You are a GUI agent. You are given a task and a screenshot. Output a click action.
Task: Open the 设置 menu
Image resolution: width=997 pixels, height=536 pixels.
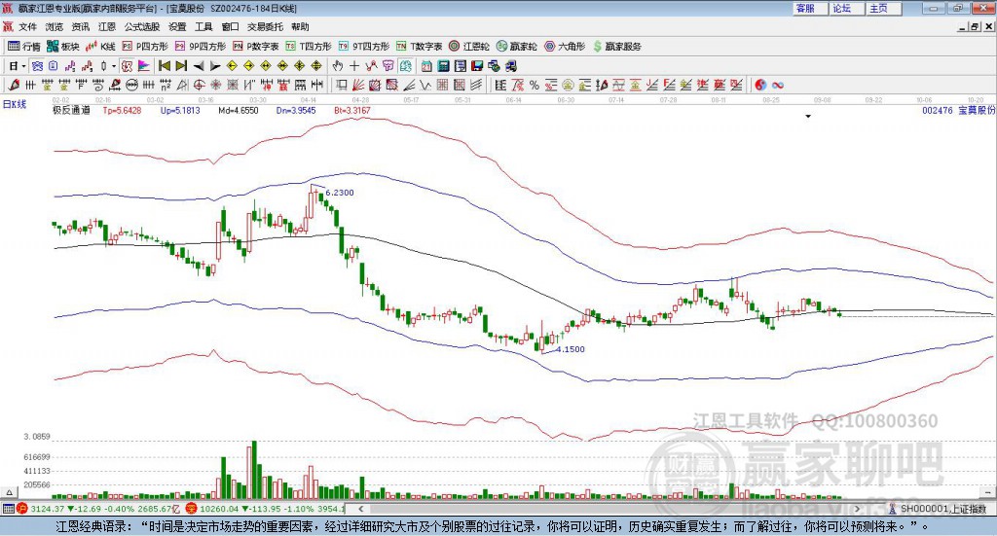(x=177, y=26)
